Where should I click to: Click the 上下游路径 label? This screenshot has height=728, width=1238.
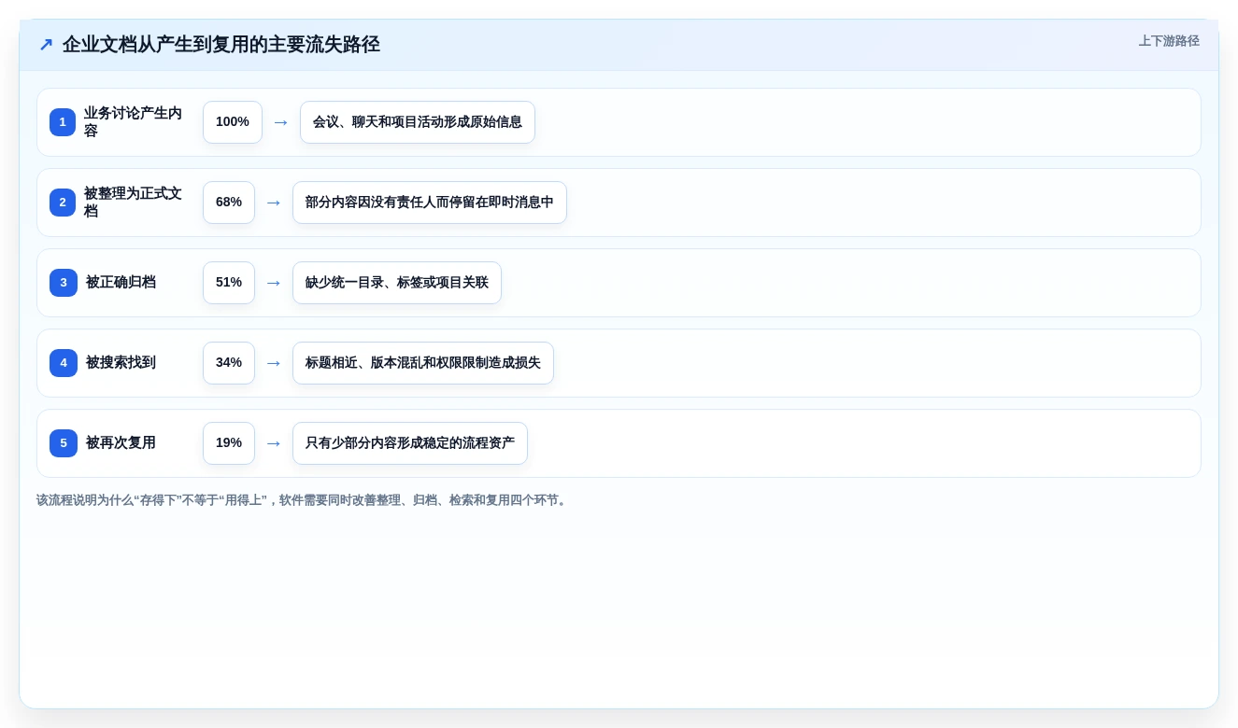coord(1169,41)
